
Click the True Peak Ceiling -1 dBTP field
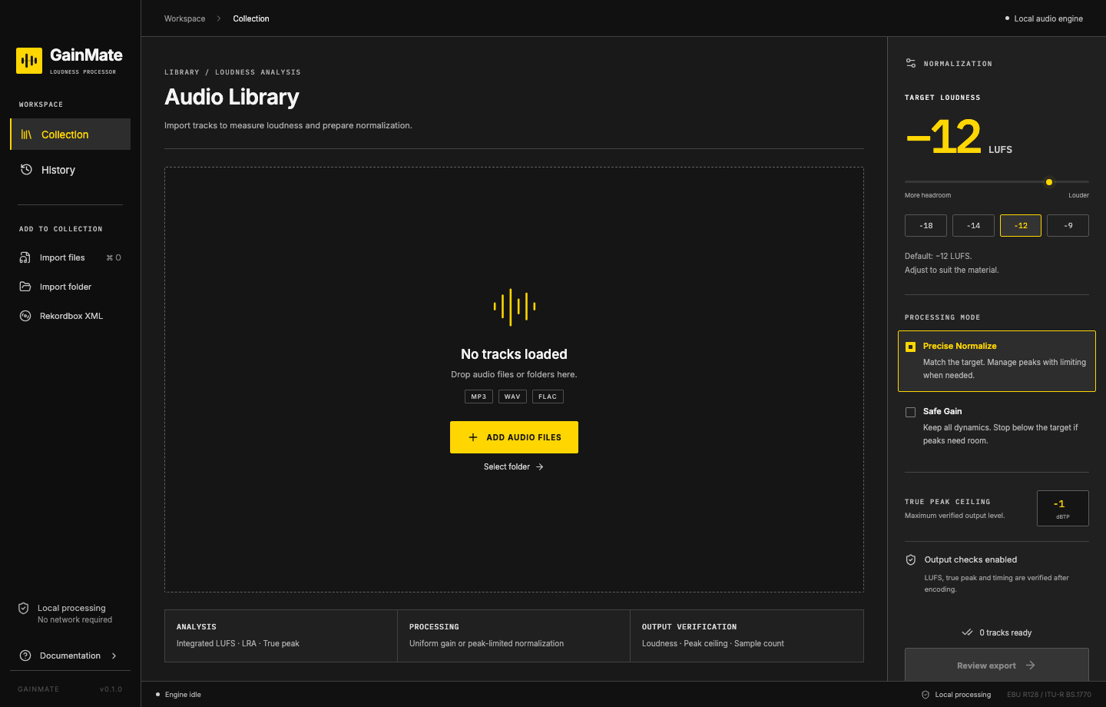click(1062, 508)
